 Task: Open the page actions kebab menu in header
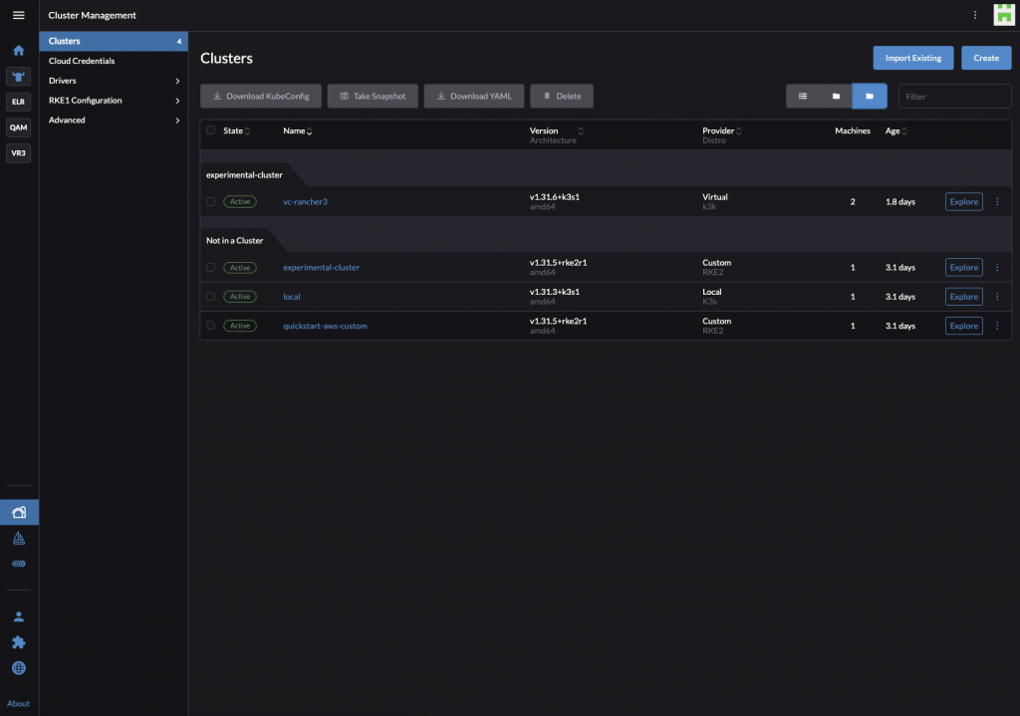pos(974,15)
